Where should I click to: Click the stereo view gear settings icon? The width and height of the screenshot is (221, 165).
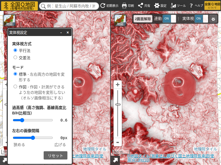pyautogui.click(x=213, y=19)
